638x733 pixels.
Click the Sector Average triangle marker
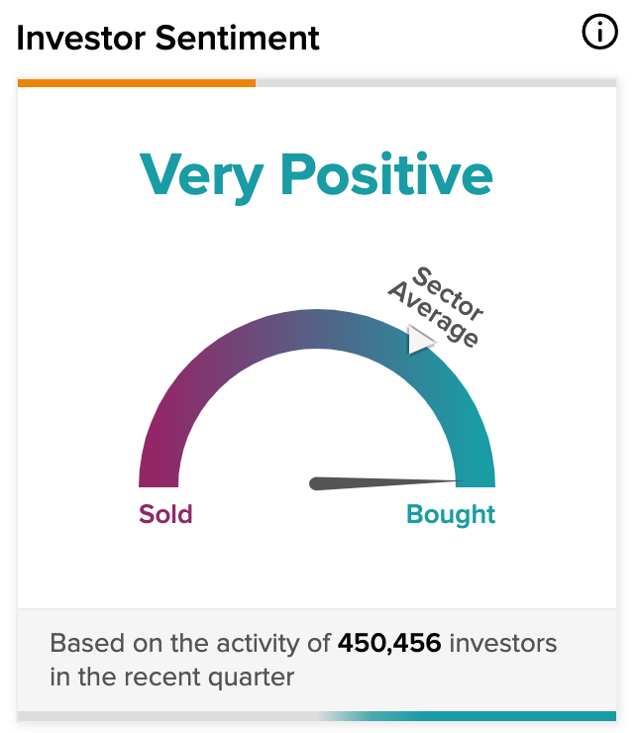pos(421,340)
